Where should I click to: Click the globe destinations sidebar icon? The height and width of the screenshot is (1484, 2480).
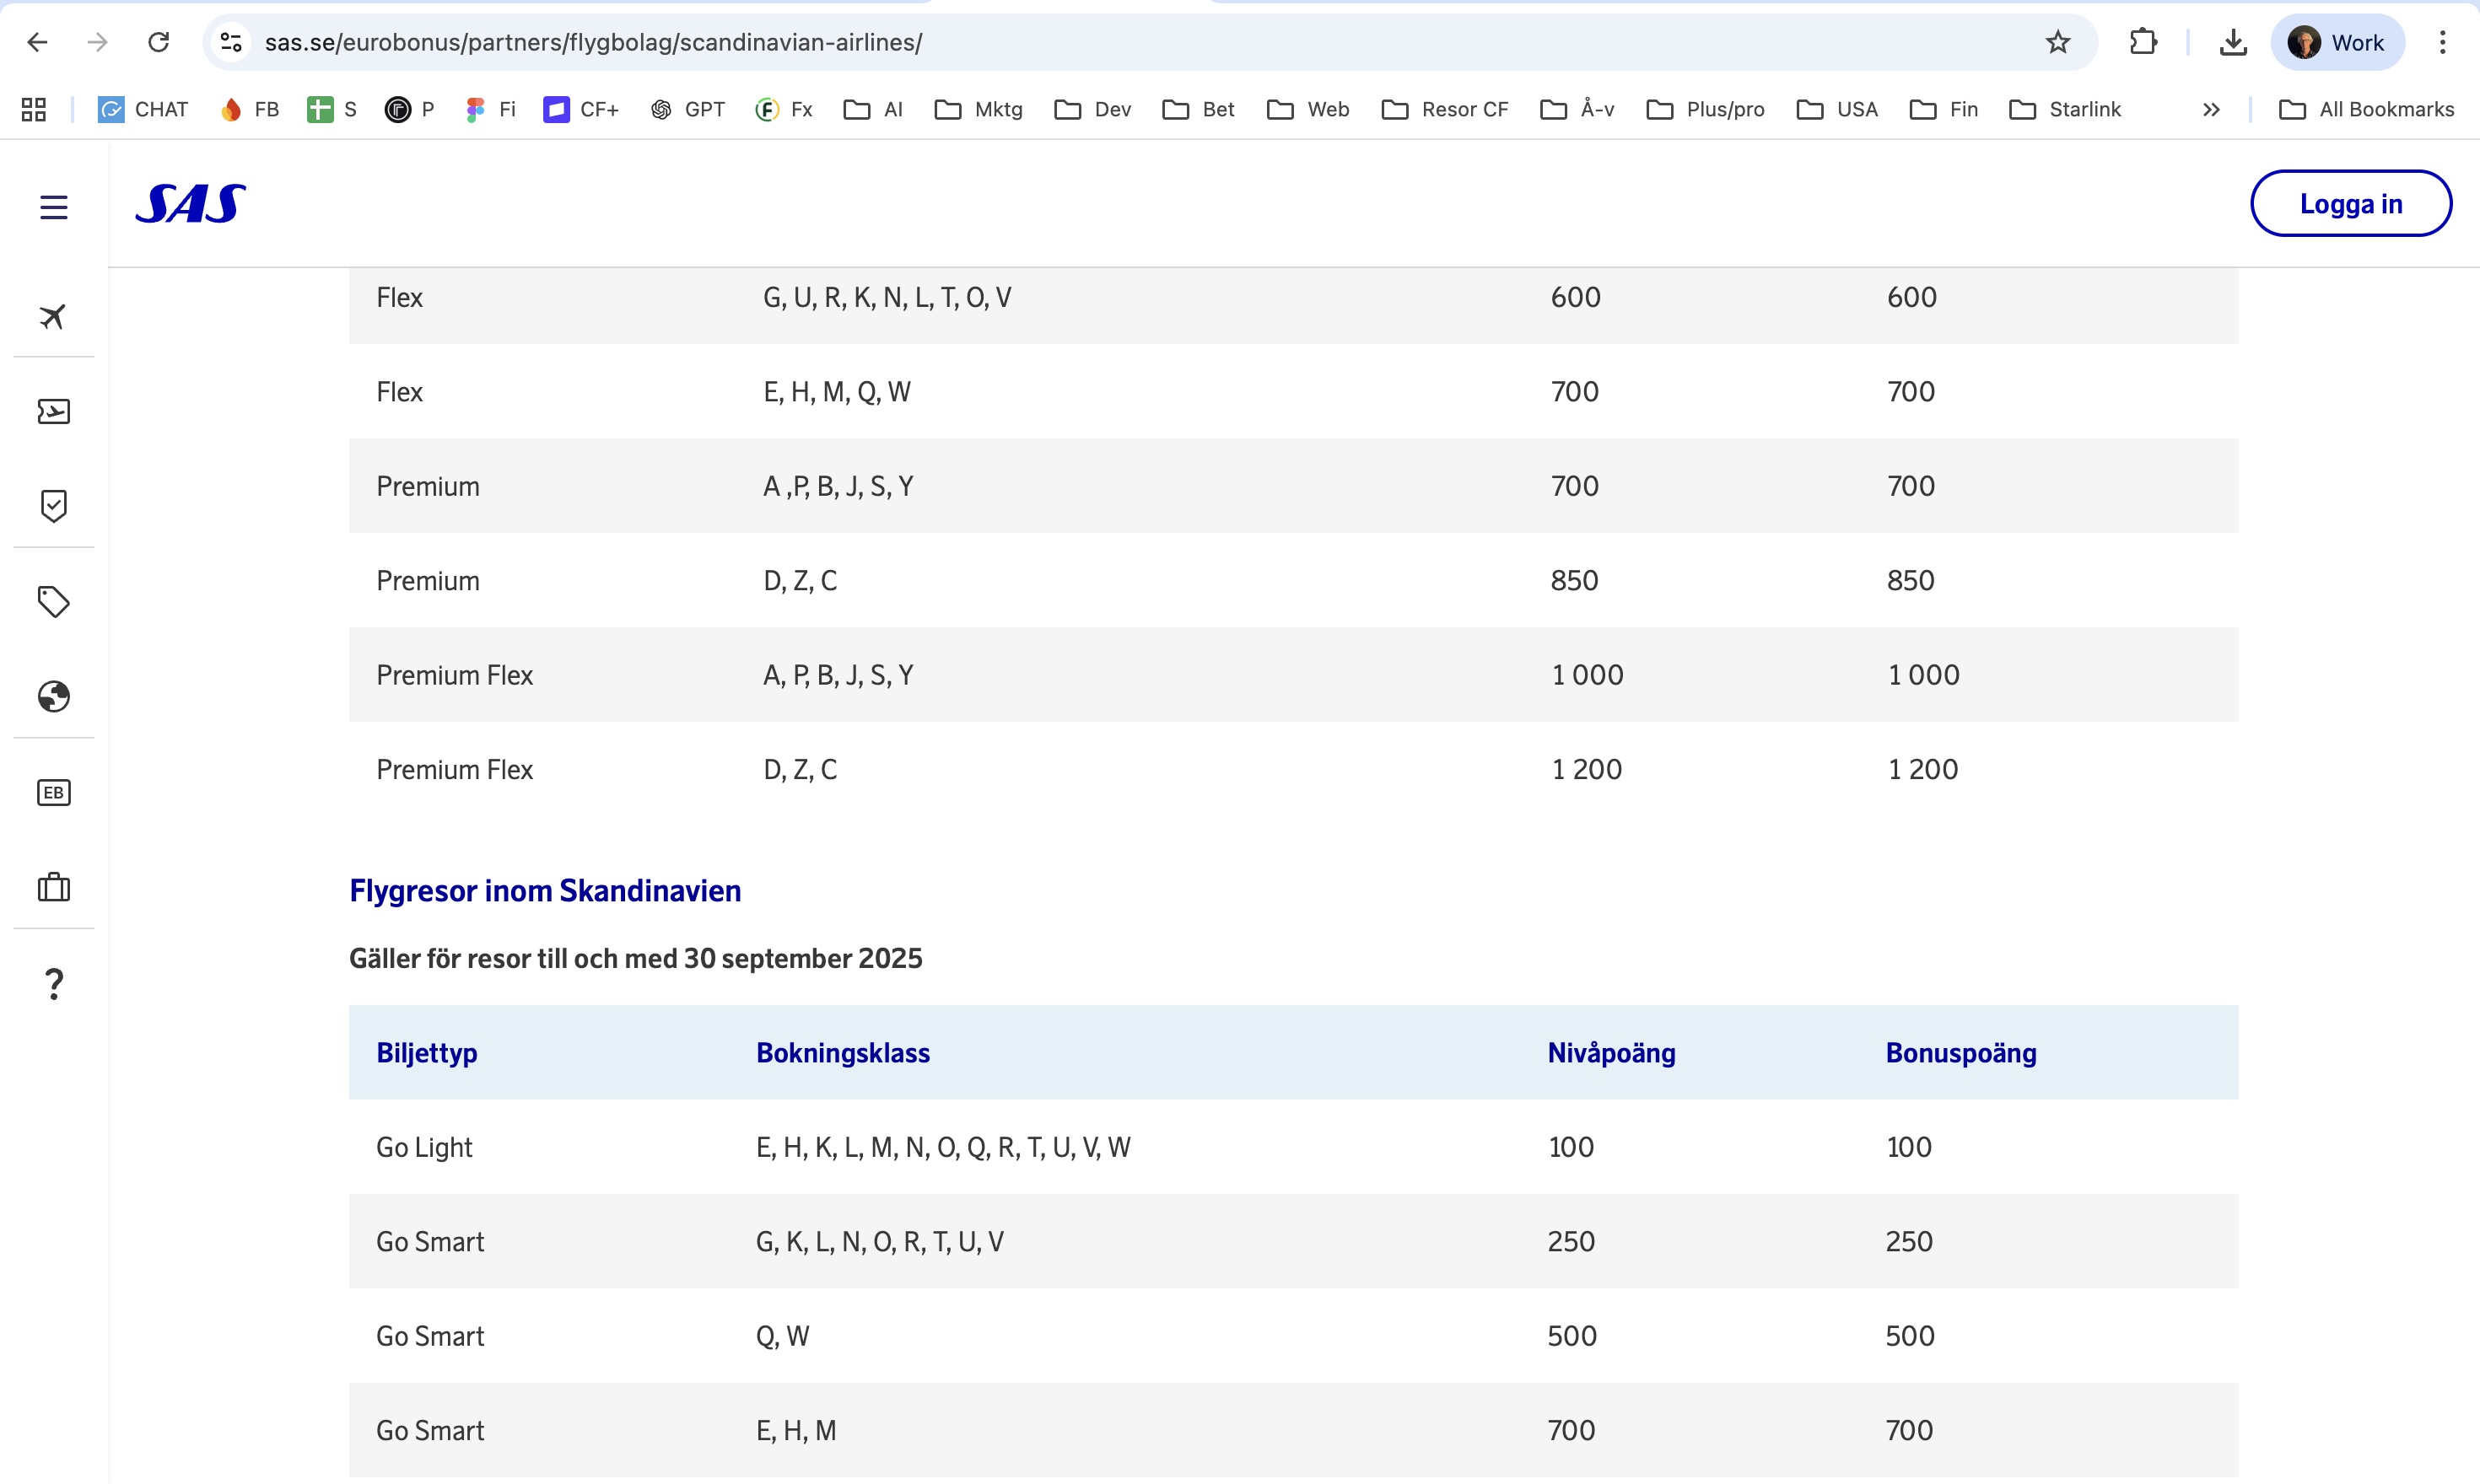[53, 696]
